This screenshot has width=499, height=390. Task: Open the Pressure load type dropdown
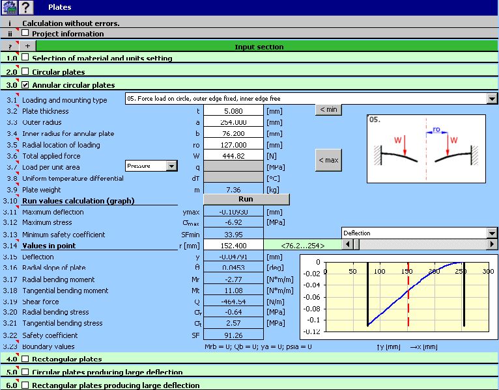(171, 166)
